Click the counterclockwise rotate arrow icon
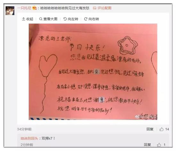 tap(65, 19)
